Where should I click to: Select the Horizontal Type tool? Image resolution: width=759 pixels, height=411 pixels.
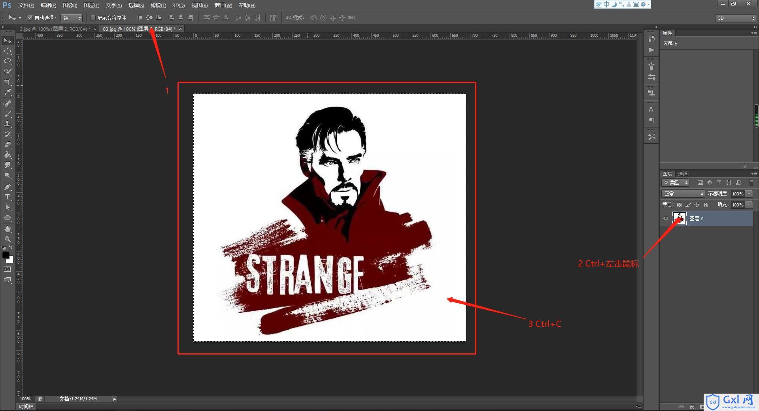(8, 197)
